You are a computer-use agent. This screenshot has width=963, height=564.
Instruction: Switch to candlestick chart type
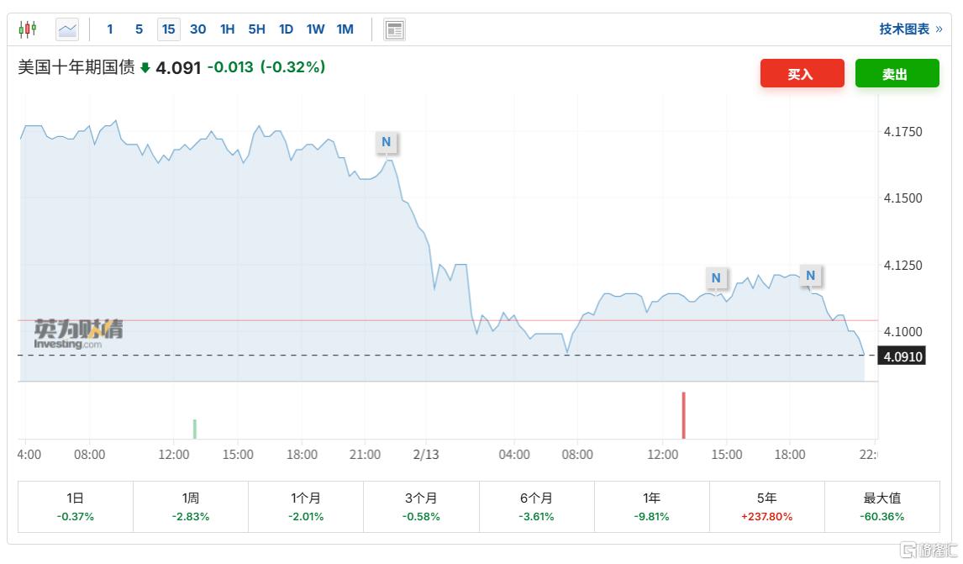[28, 29]
